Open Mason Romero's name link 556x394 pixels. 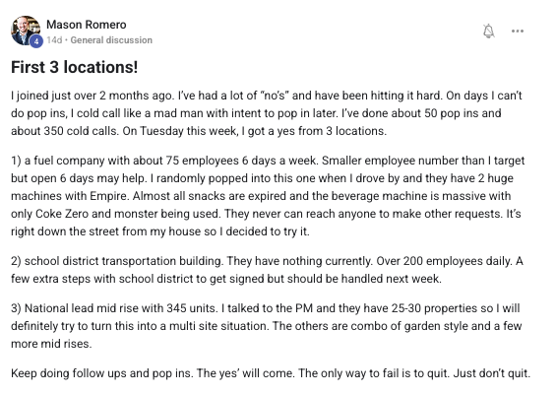click(x=87, y=25)
